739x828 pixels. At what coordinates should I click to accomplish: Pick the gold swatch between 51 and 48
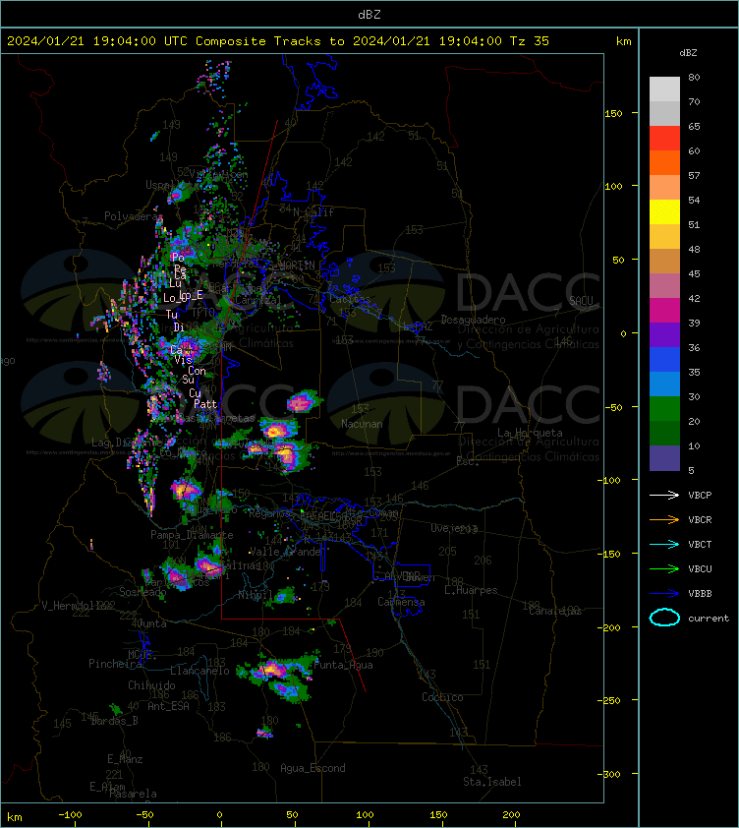664,237
